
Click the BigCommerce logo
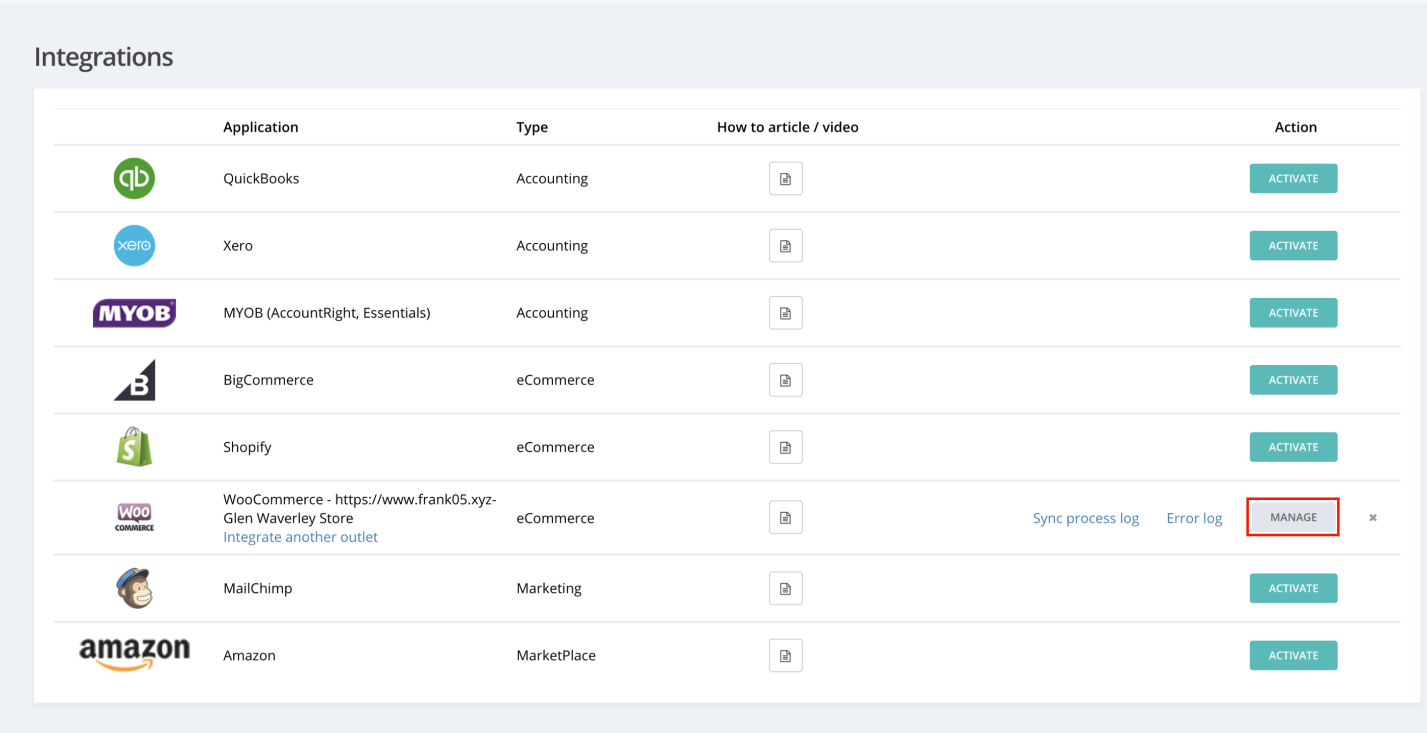135,380
